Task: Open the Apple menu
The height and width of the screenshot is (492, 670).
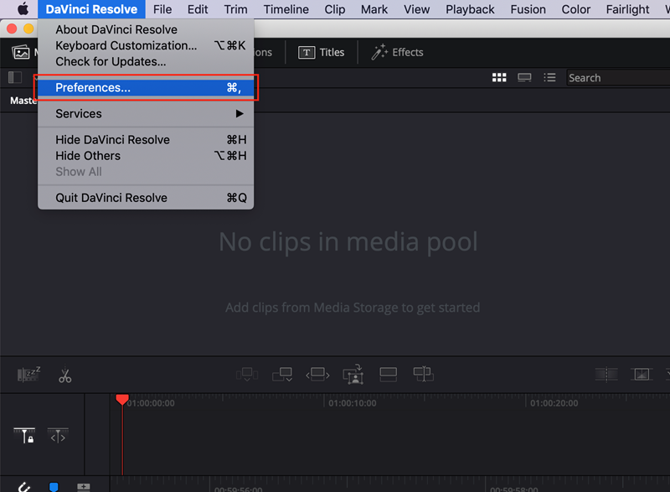Action: tap(23, 9)
